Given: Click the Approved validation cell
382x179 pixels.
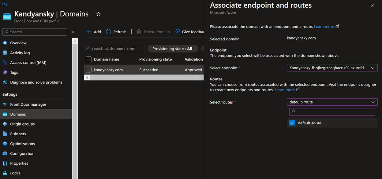Looking at the screenshot, I should coord(193,70).
